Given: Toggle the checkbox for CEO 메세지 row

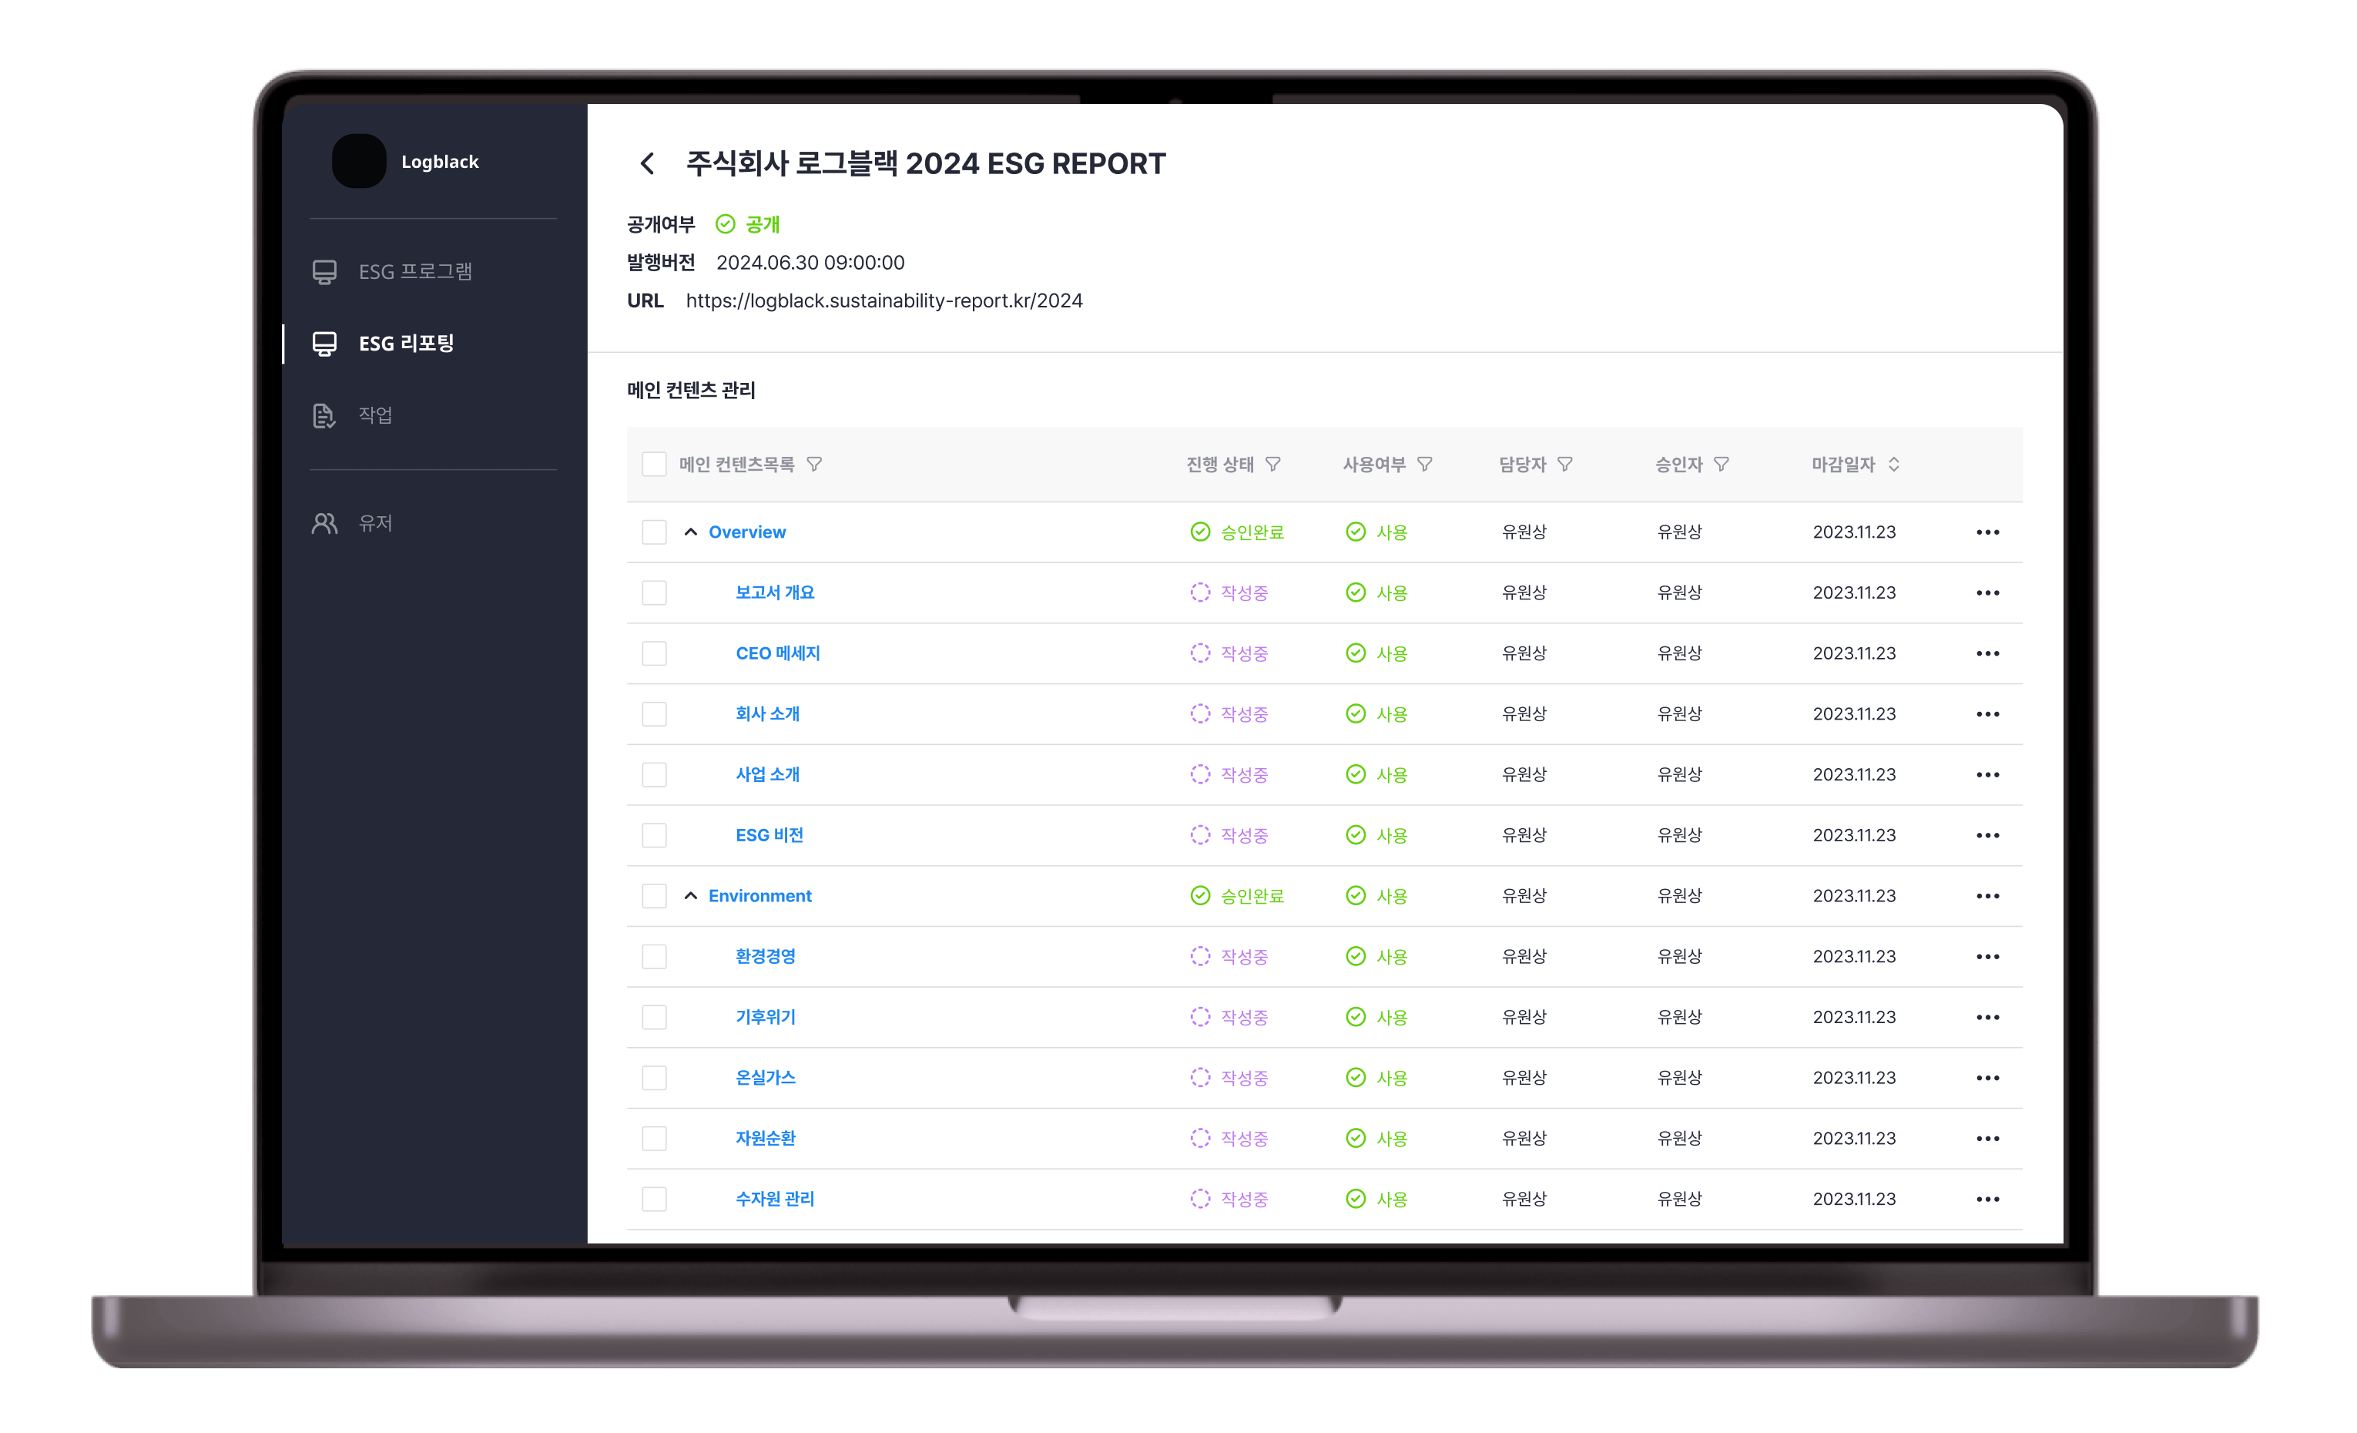Looking at the screenshot, I should [x=655, y=653].
